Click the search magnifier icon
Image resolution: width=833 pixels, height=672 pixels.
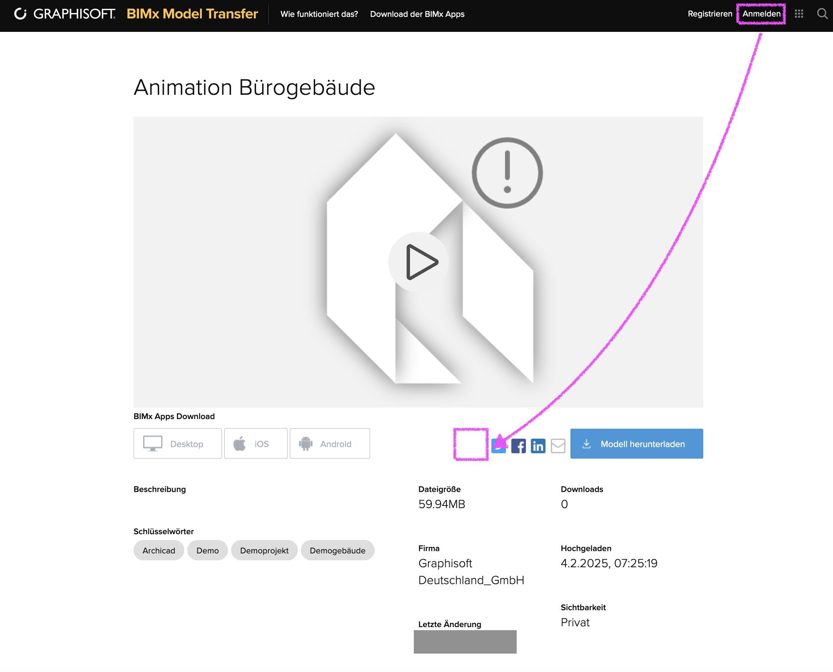822,14
